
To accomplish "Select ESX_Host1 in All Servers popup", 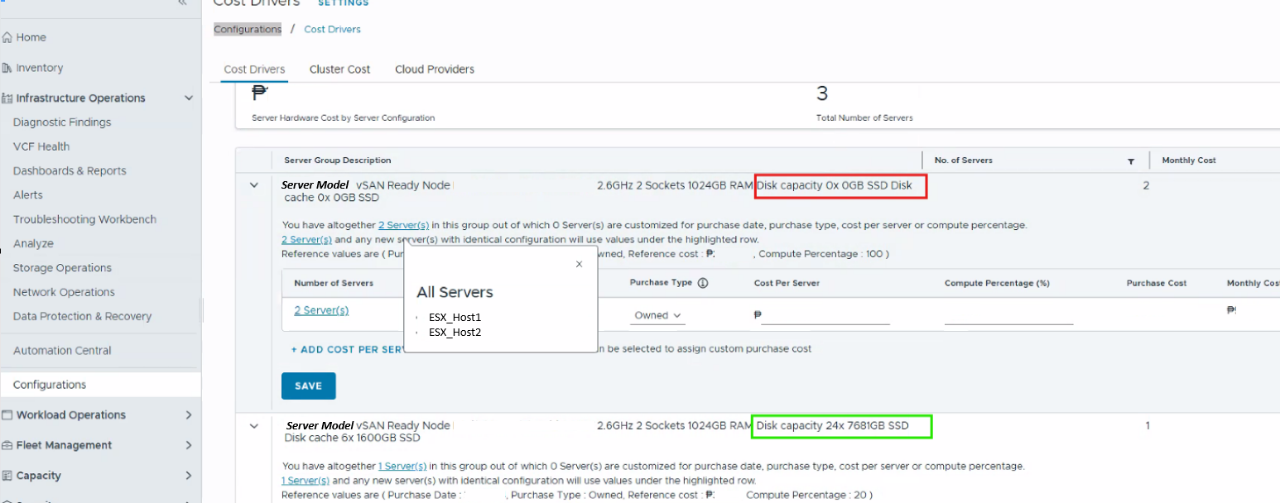I will (x=455, y=317).
